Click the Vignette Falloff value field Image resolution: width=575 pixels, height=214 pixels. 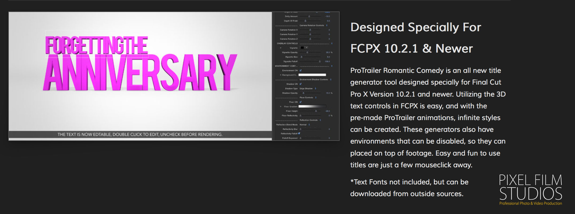coord(327,61)
